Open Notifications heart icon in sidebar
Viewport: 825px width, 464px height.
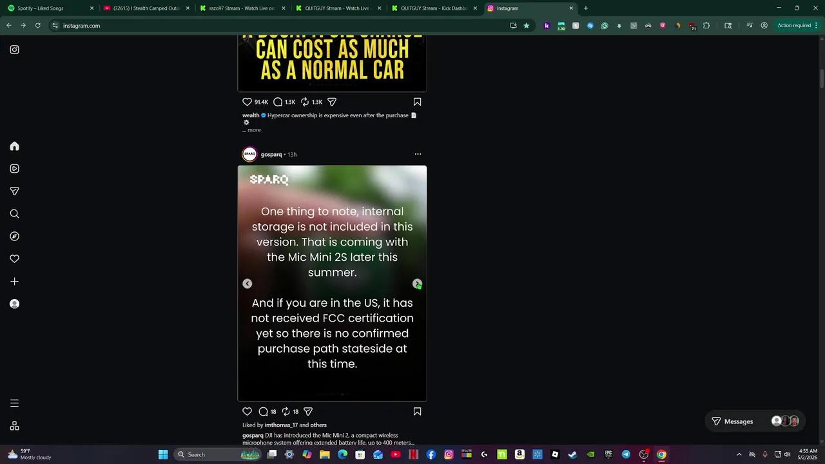[14, 259]
